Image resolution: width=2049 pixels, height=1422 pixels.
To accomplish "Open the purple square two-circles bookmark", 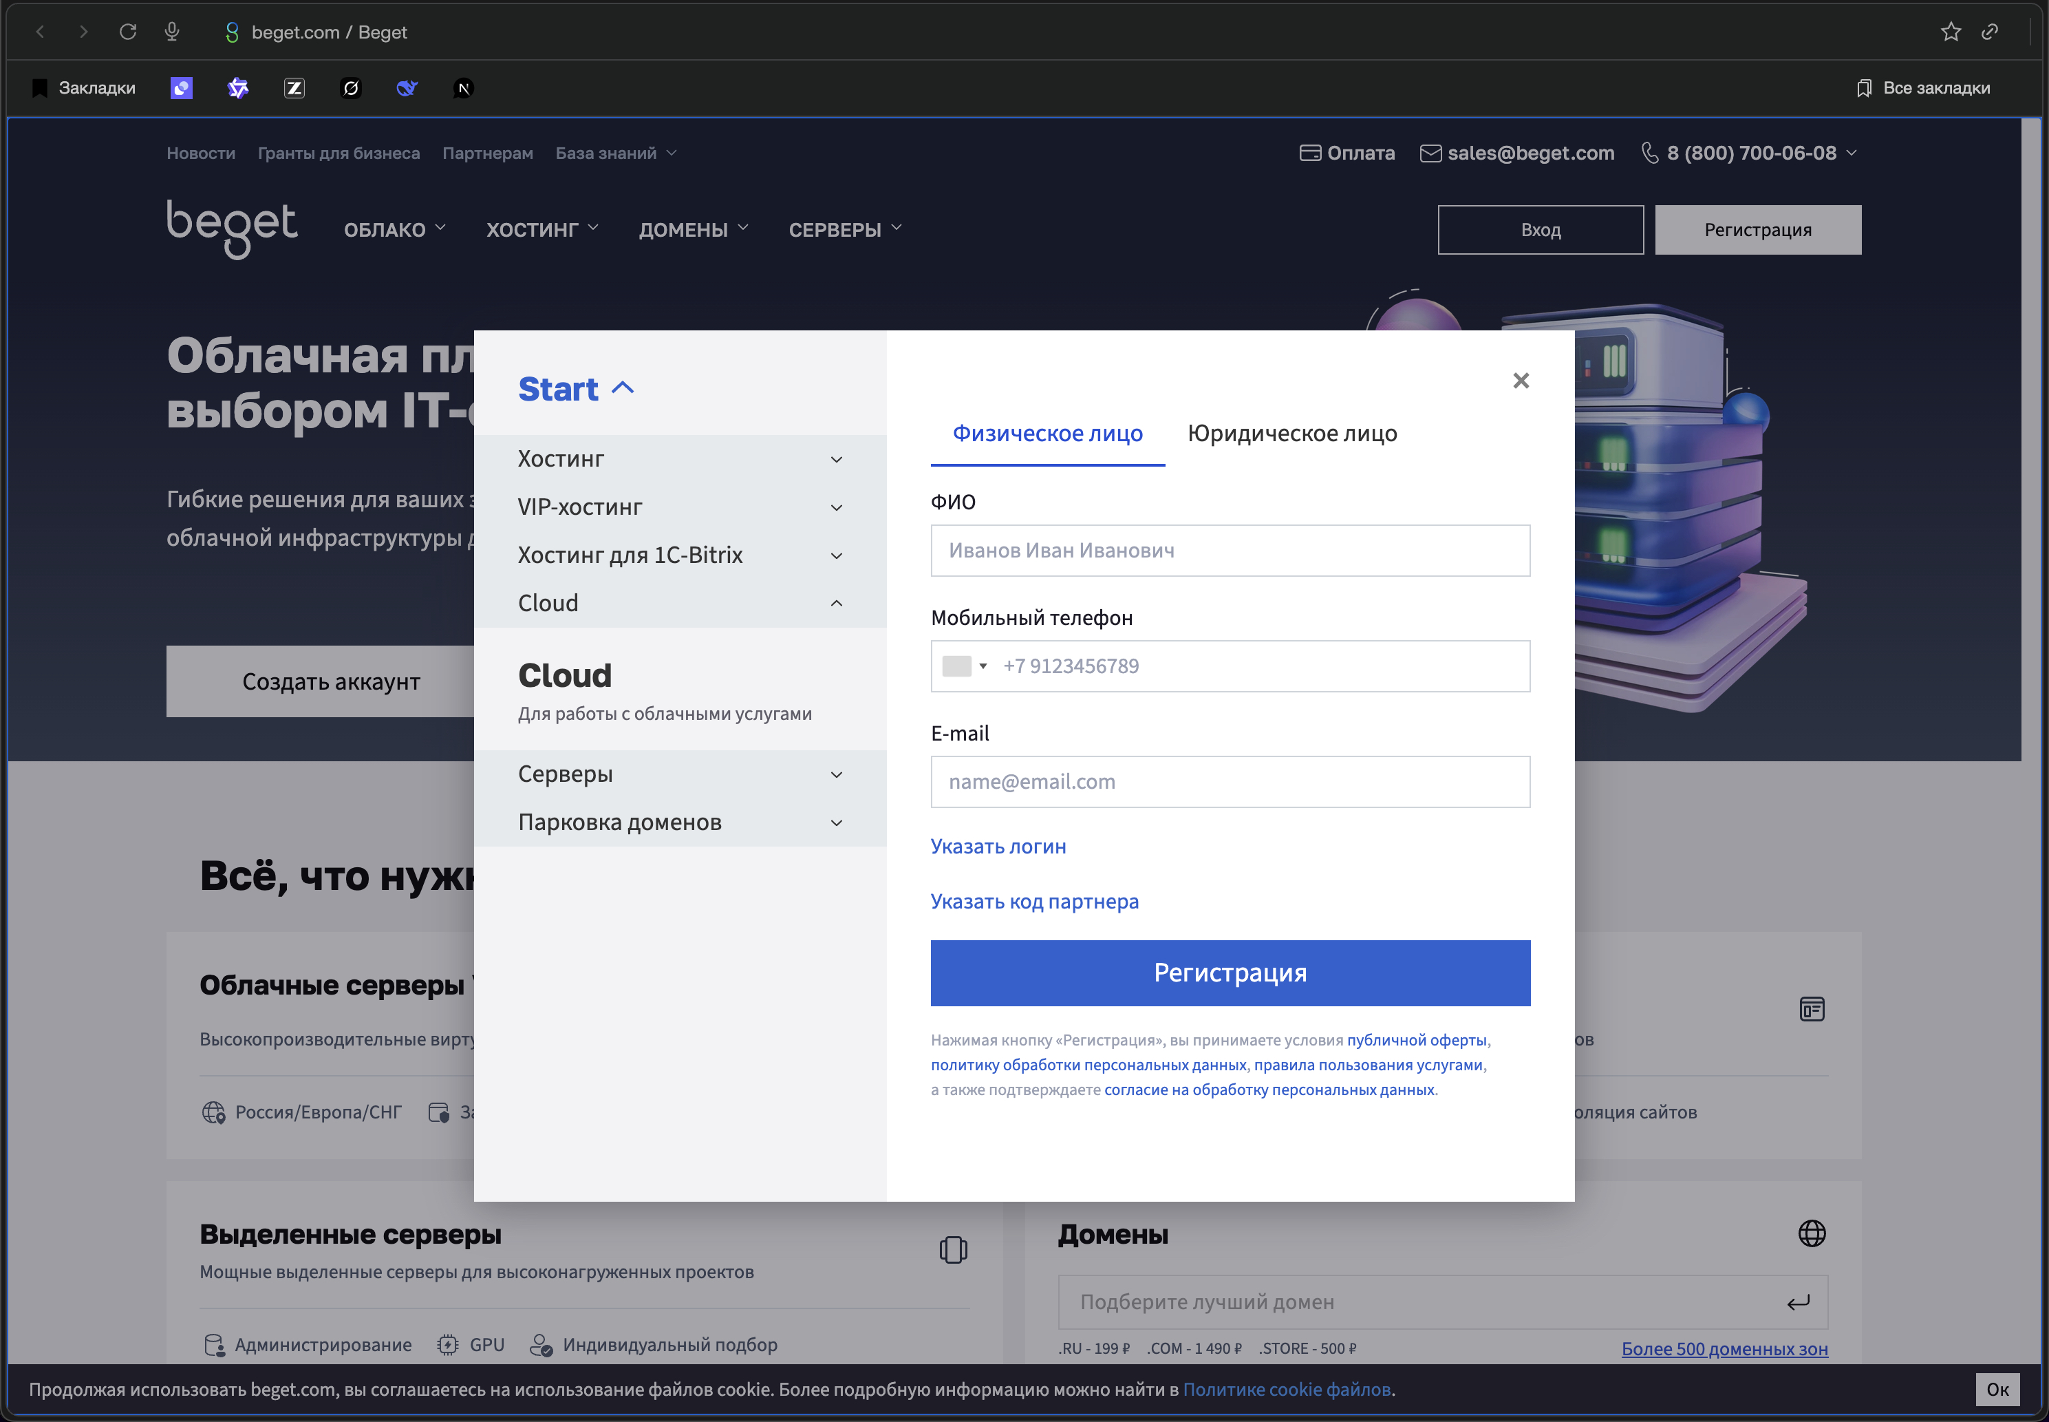I will [182, 87].
